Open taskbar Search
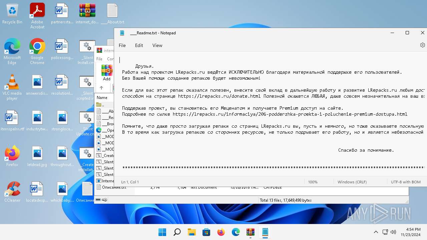Screen dimensions: 427x240 coord(177,232)
